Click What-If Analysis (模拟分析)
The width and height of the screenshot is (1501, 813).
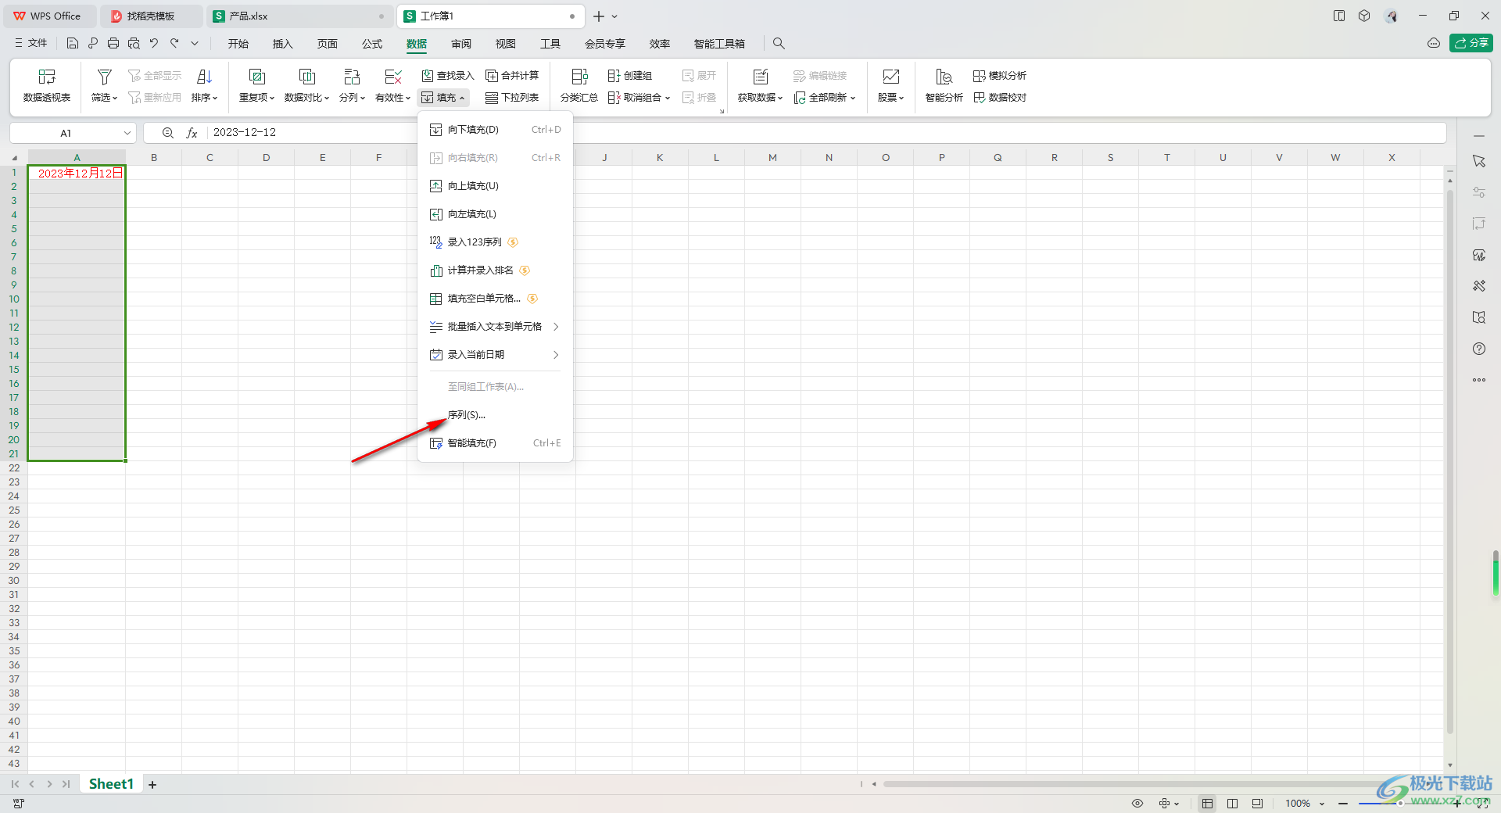(1000, 76)
